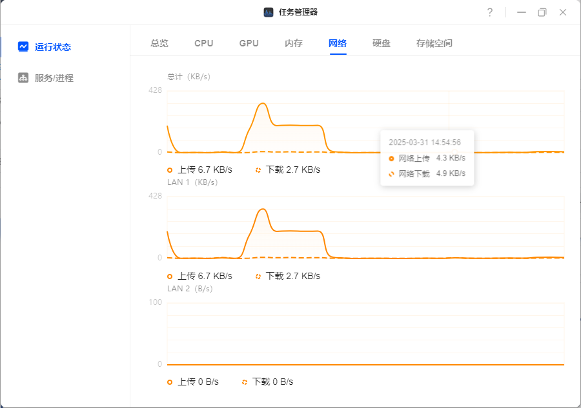Restore the window using the maximize button
This screenshot has width=581, height=408.
pos(542,12)
